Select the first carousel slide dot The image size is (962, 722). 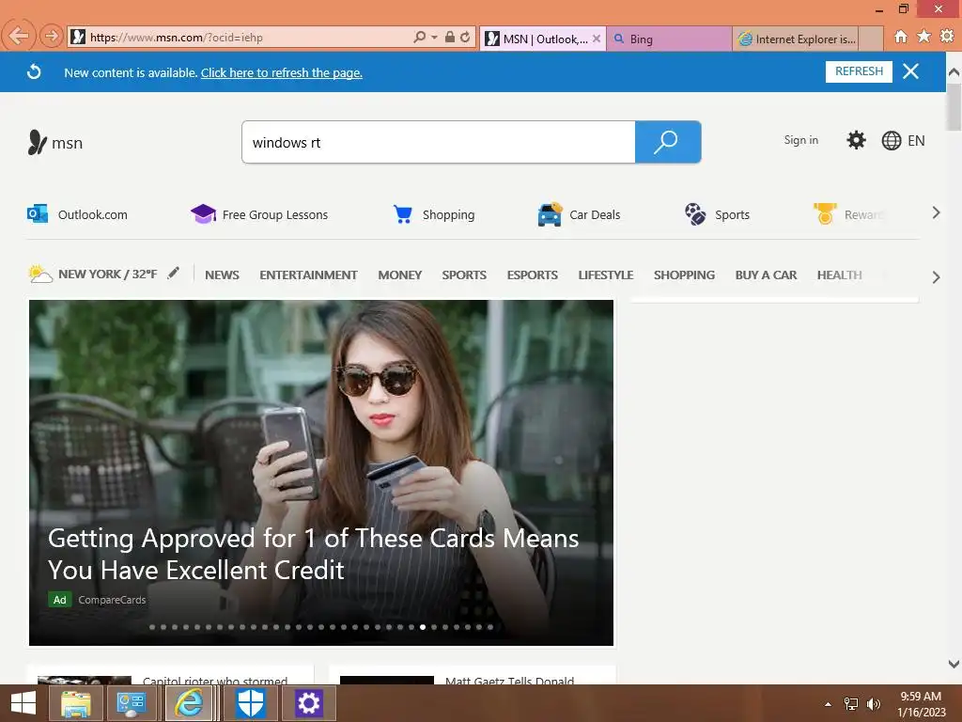click(152, 627)
